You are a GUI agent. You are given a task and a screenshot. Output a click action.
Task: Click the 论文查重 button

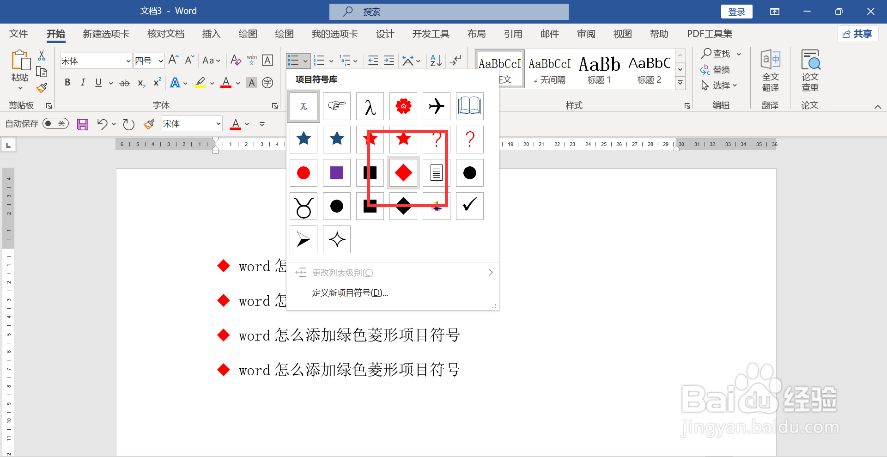click(x=810, y=71)
